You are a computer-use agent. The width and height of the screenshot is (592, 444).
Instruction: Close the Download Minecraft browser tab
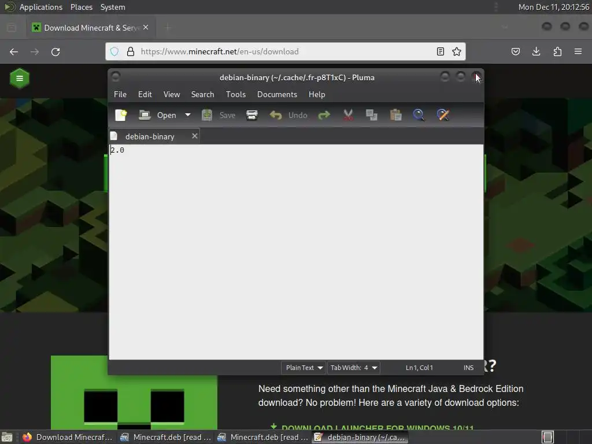[x=146, y=28]
